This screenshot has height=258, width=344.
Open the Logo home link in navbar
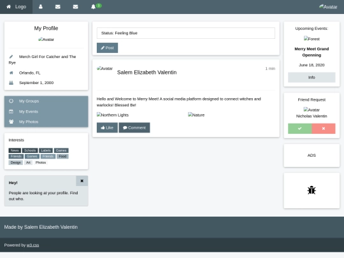[x=16, y=7]
